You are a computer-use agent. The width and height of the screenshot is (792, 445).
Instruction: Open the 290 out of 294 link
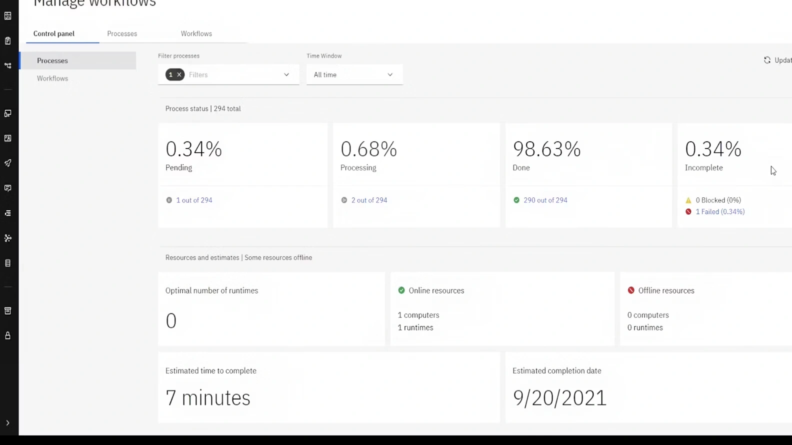click(x=545, y=200)
